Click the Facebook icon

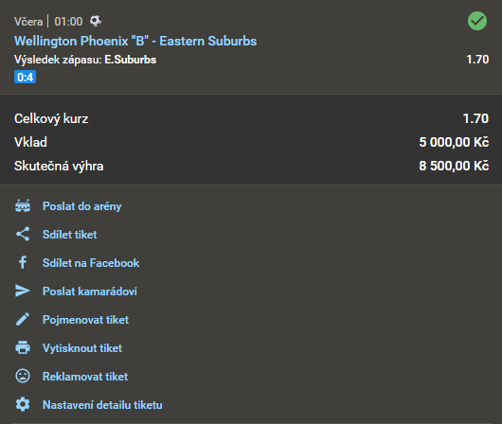point(23,263)
